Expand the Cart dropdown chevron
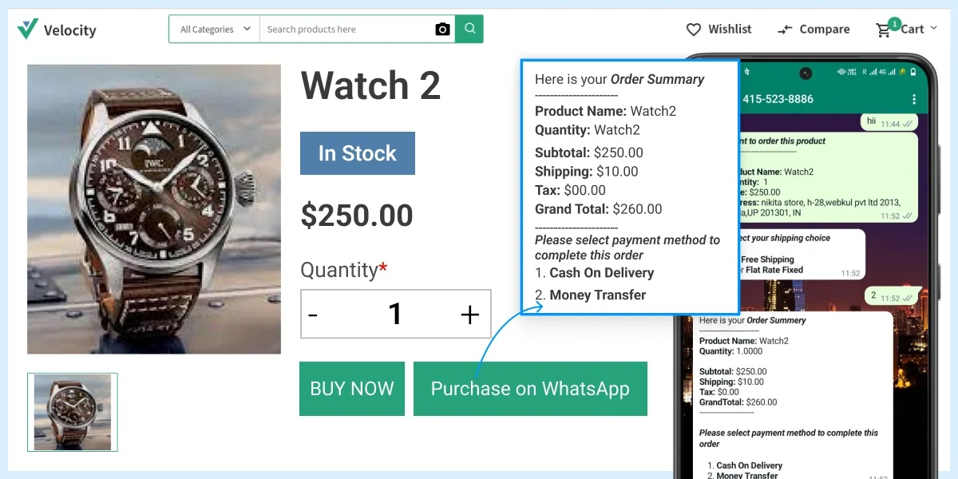958x479 pixels. coord(933,29)
